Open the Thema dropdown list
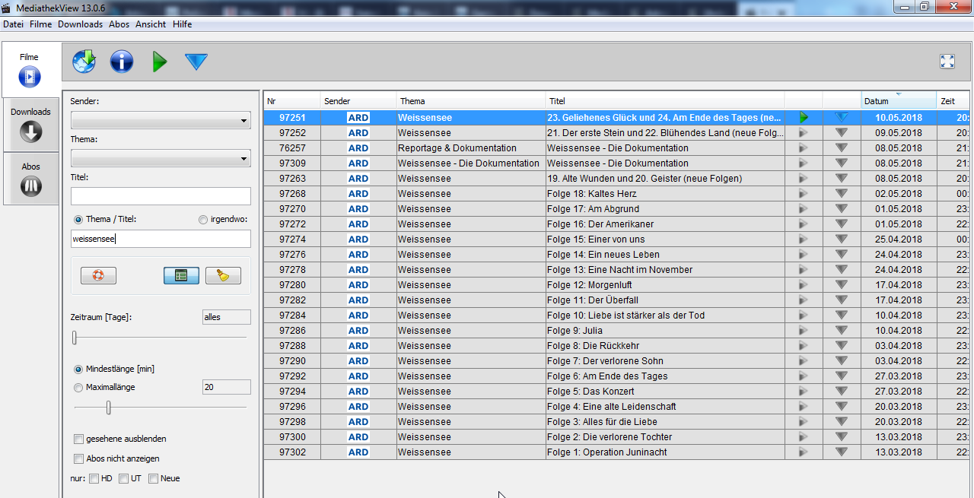974x498 pixels. [x=161, y=158]
